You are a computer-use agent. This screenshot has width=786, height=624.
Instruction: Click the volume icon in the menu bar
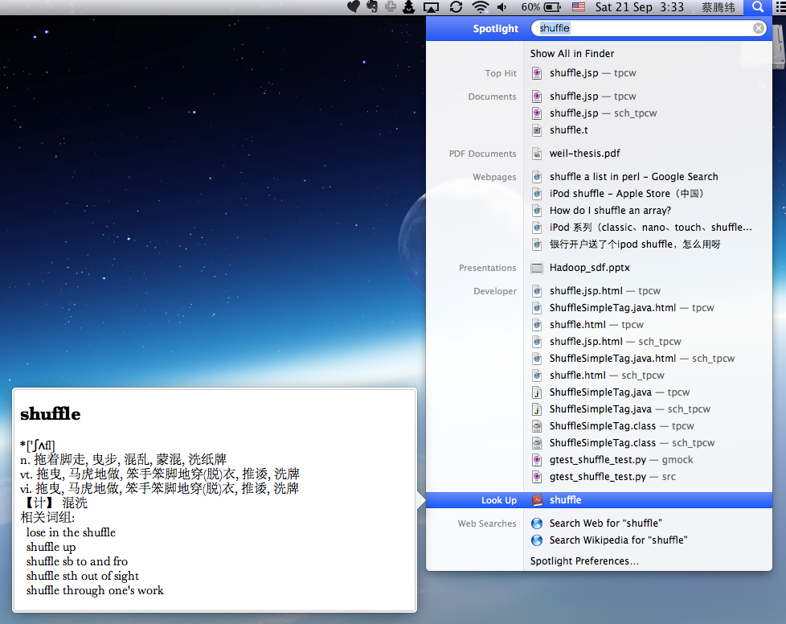point(503,7)
